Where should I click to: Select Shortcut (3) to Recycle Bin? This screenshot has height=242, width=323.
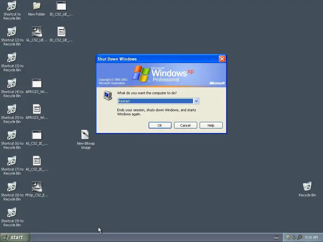click(x=12, y=62)
